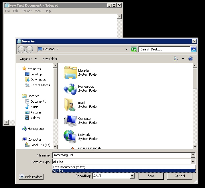Click the Downloads folder icon in sidebar

point(27,80)
